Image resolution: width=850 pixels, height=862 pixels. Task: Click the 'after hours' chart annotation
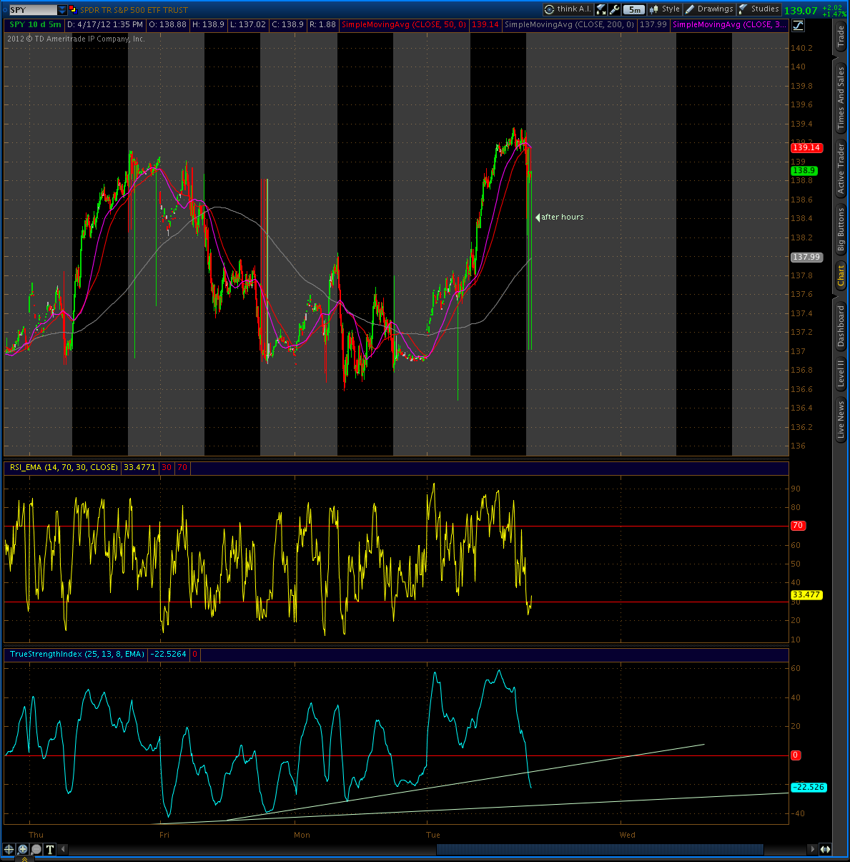click(x=562, y=217)
